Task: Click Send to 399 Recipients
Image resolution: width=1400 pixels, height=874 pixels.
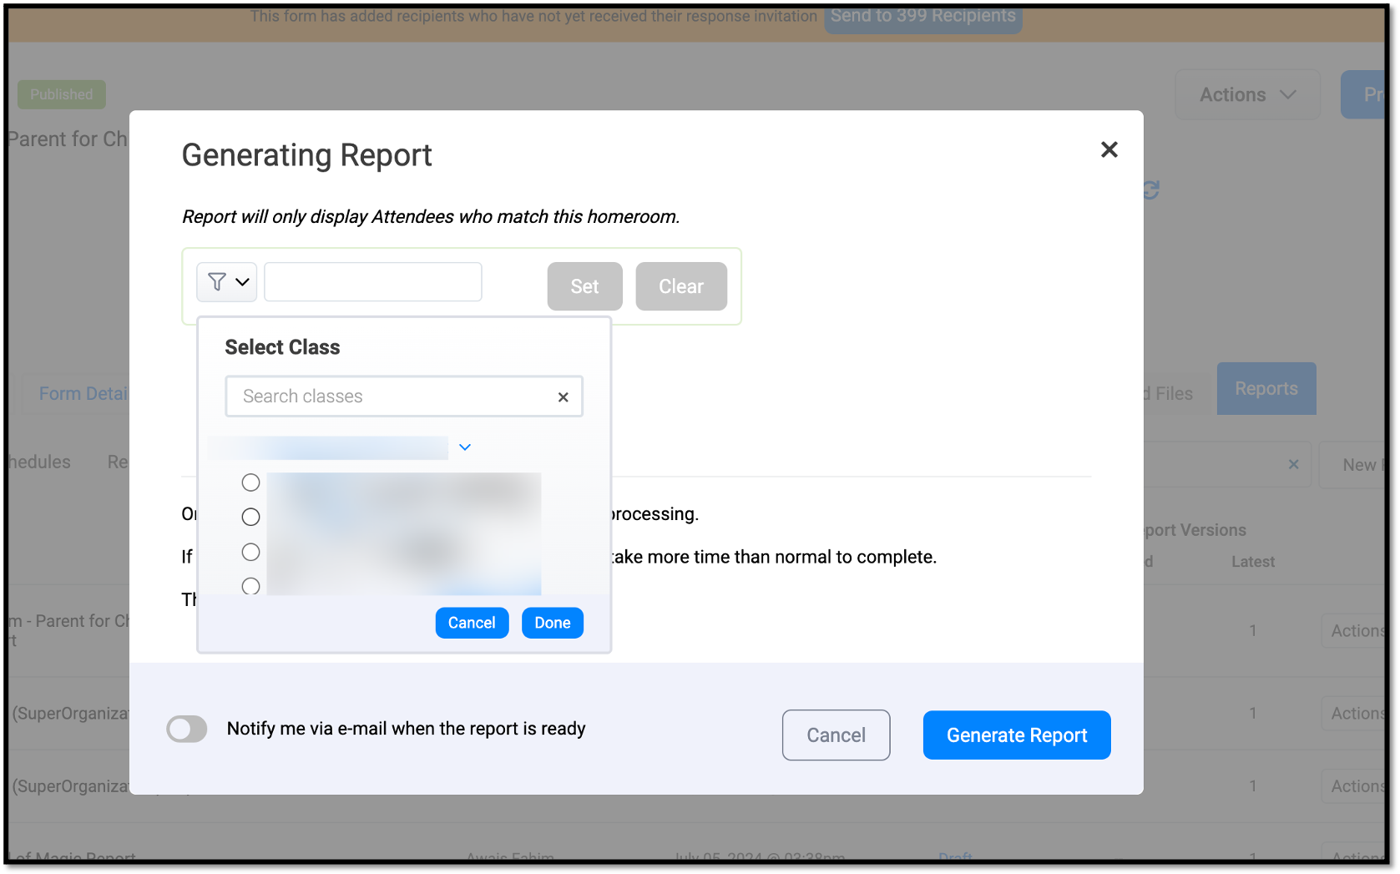Action: pyautogui.click(x=922, y=14)
